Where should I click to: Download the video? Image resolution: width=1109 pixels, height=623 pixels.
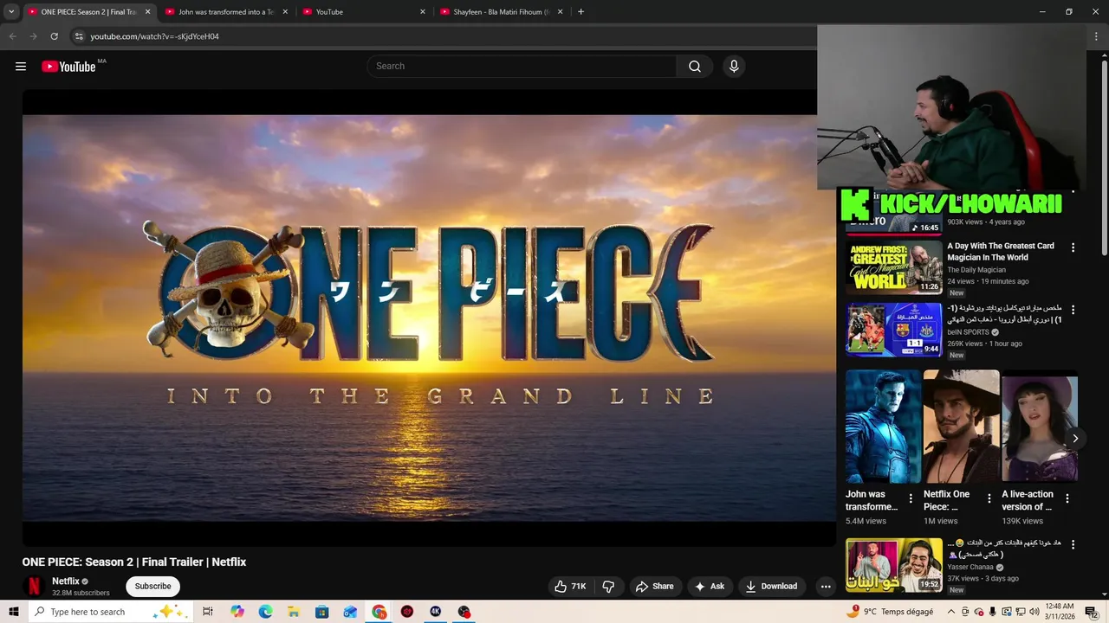[x=771, y=587]
